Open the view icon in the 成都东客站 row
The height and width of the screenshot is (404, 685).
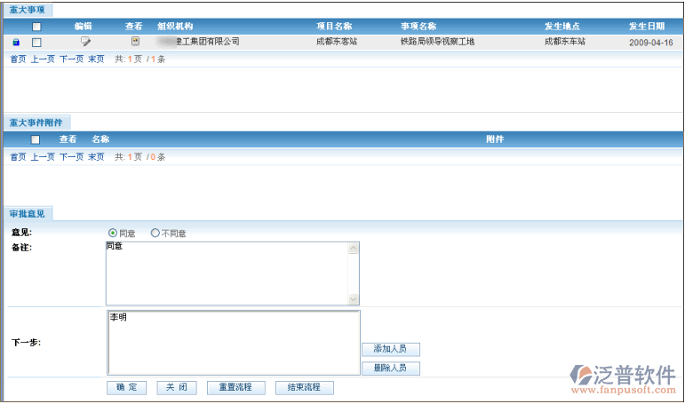coord(135,41)
